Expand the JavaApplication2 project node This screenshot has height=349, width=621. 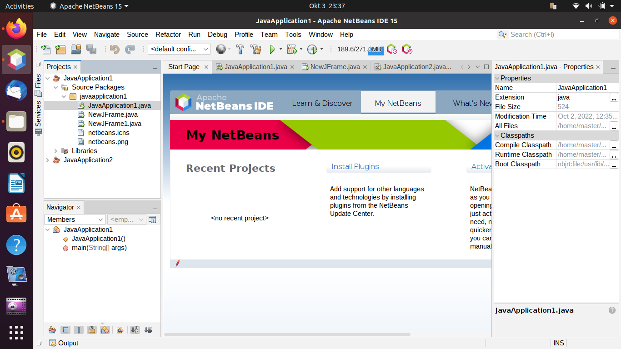(48, 160)
